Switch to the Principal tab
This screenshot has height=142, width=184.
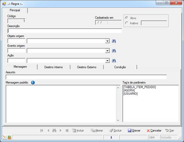pyautogui.click(x=15, y=10)
